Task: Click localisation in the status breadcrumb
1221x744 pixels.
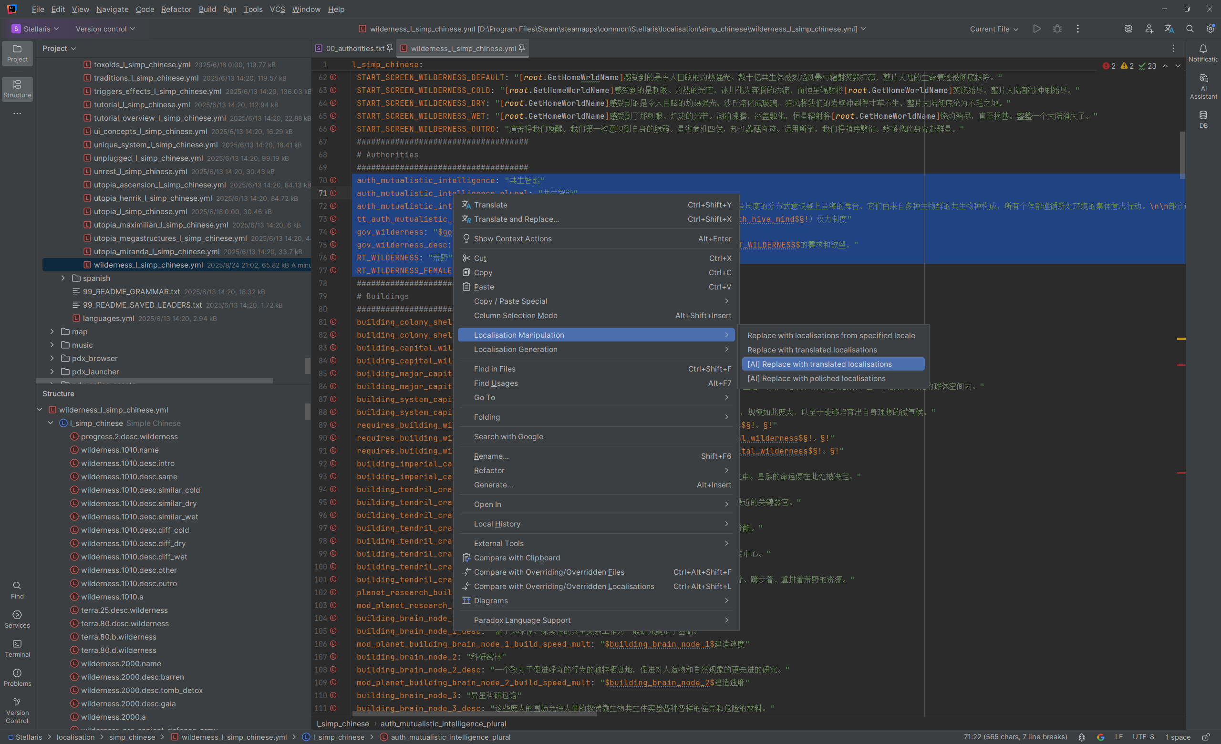Action: 75,737
